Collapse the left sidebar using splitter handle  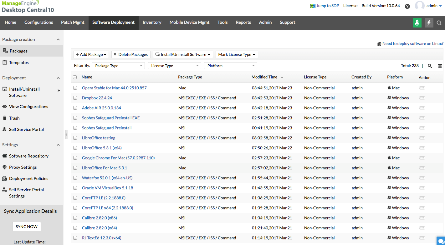(66, 134)
